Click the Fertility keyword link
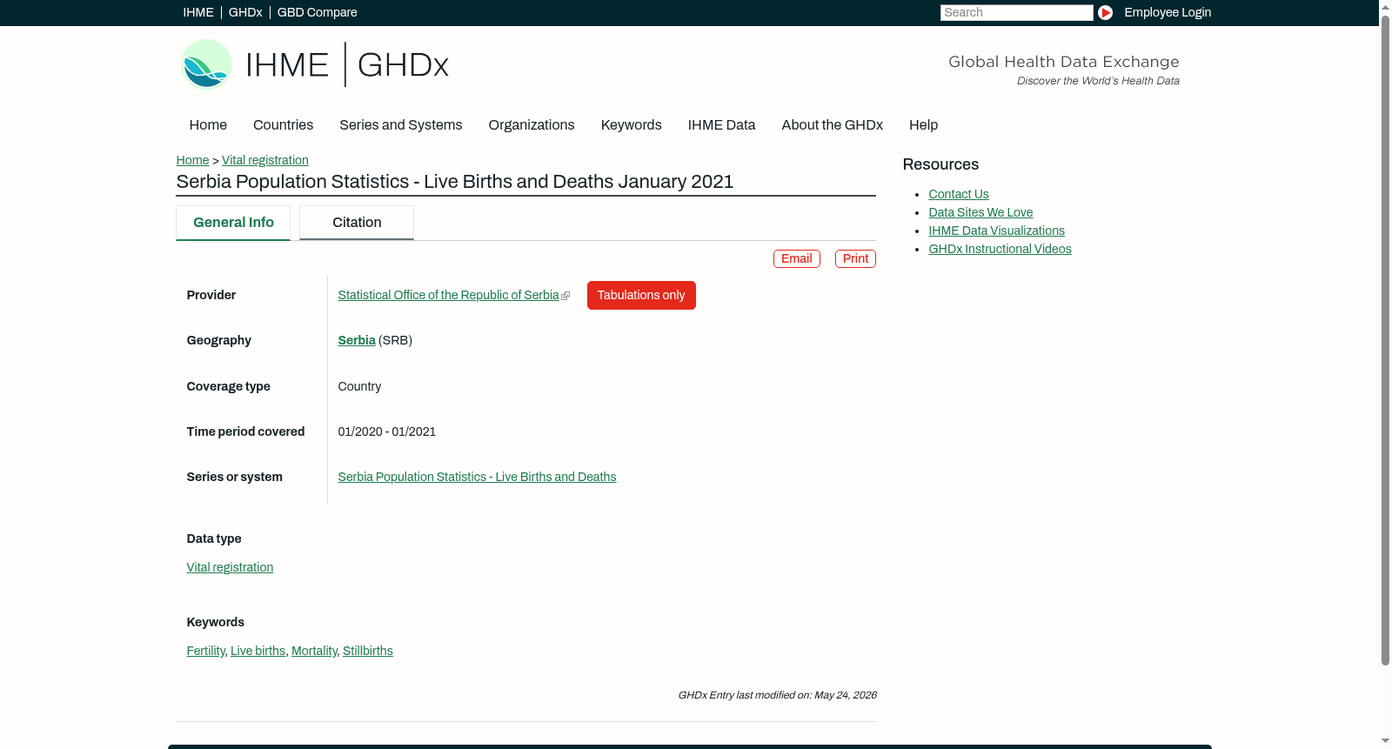The image size is (1392, 749). [x=205, y=651]
